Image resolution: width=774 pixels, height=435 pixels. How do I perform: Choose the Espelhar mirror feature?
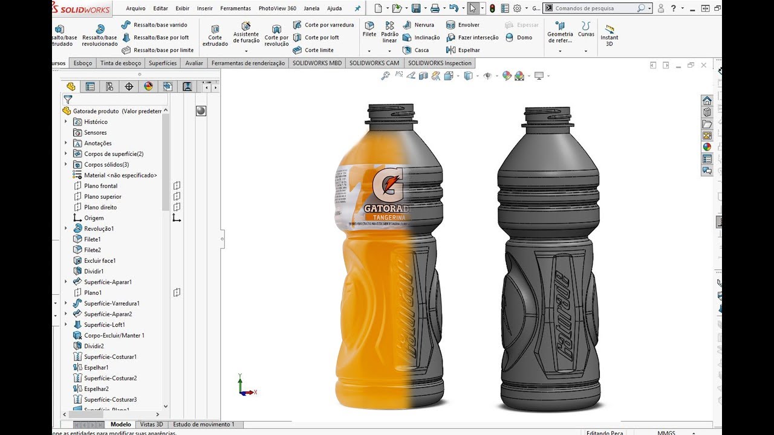coord(463,50)
